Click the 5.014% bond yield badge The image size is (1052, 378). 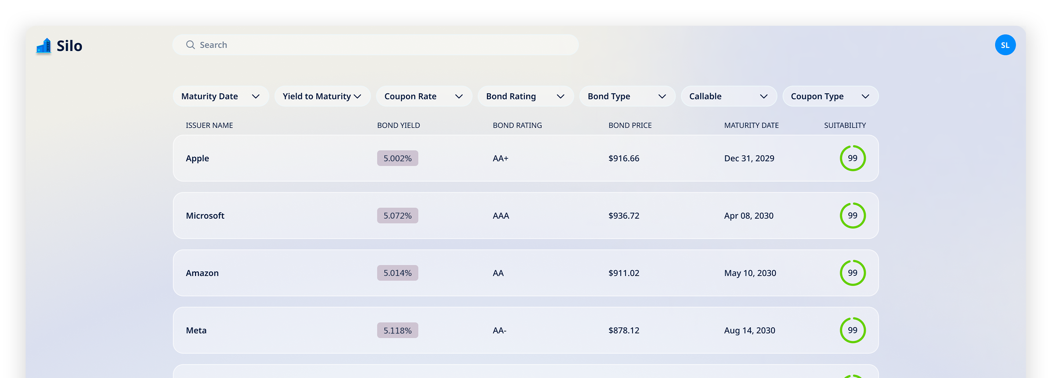click(x=397, y=273)
